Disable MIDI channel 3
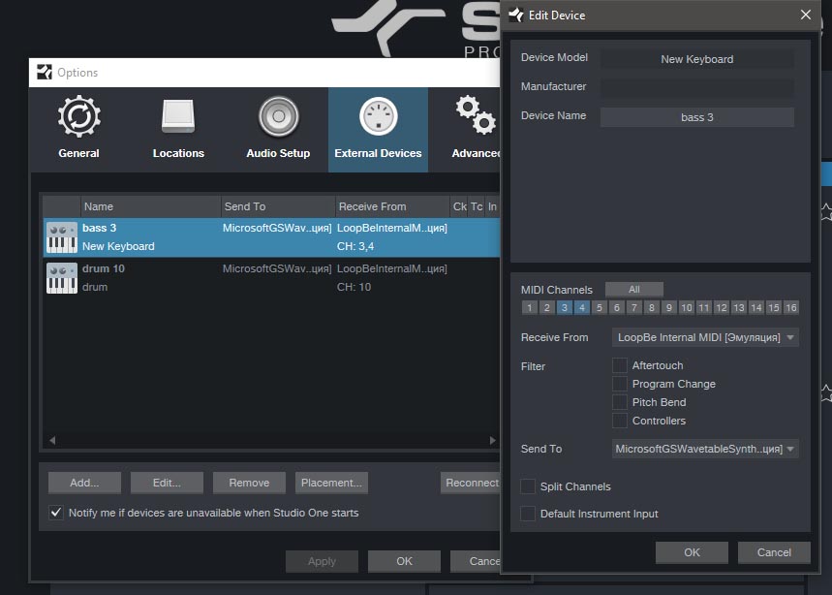This screenshot has height=595, width=832. pos(564,307)
